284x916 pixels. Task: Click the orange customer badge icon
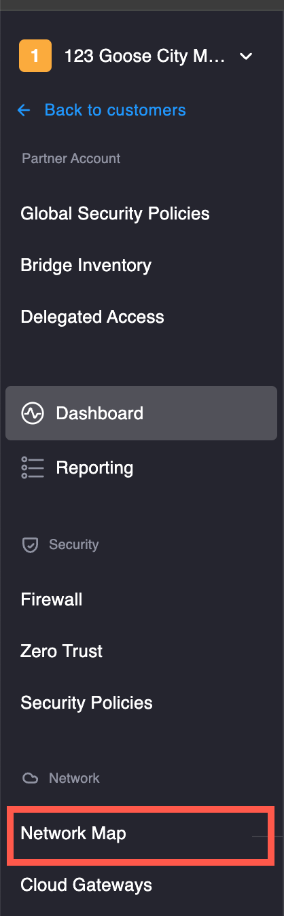[x=35, y=56]
